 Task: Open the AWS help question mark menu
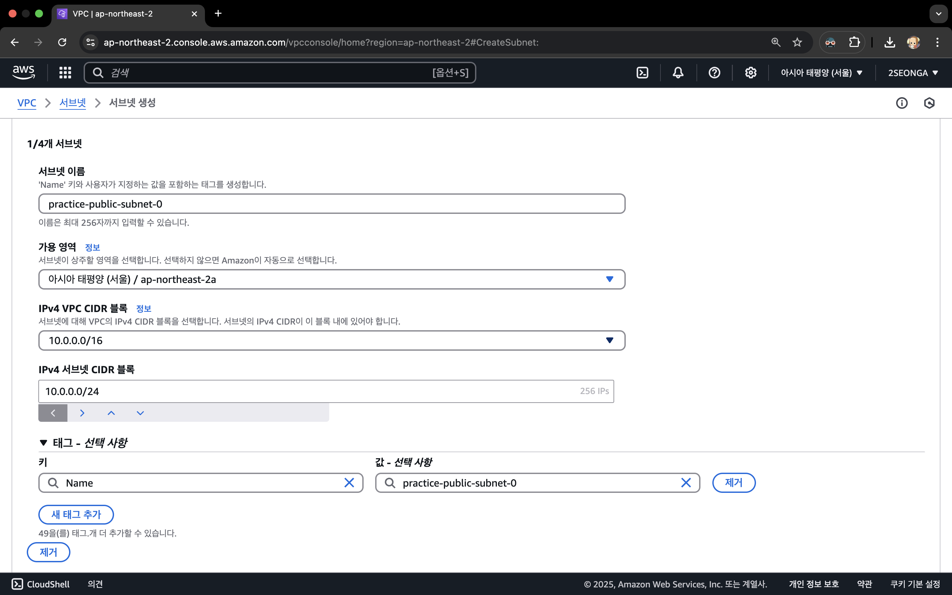click(x=714, y=73)
